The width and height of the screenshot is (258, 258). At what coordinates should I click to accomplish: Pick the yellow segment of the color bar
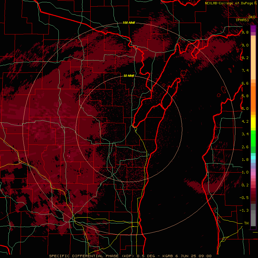click(253, 123)
